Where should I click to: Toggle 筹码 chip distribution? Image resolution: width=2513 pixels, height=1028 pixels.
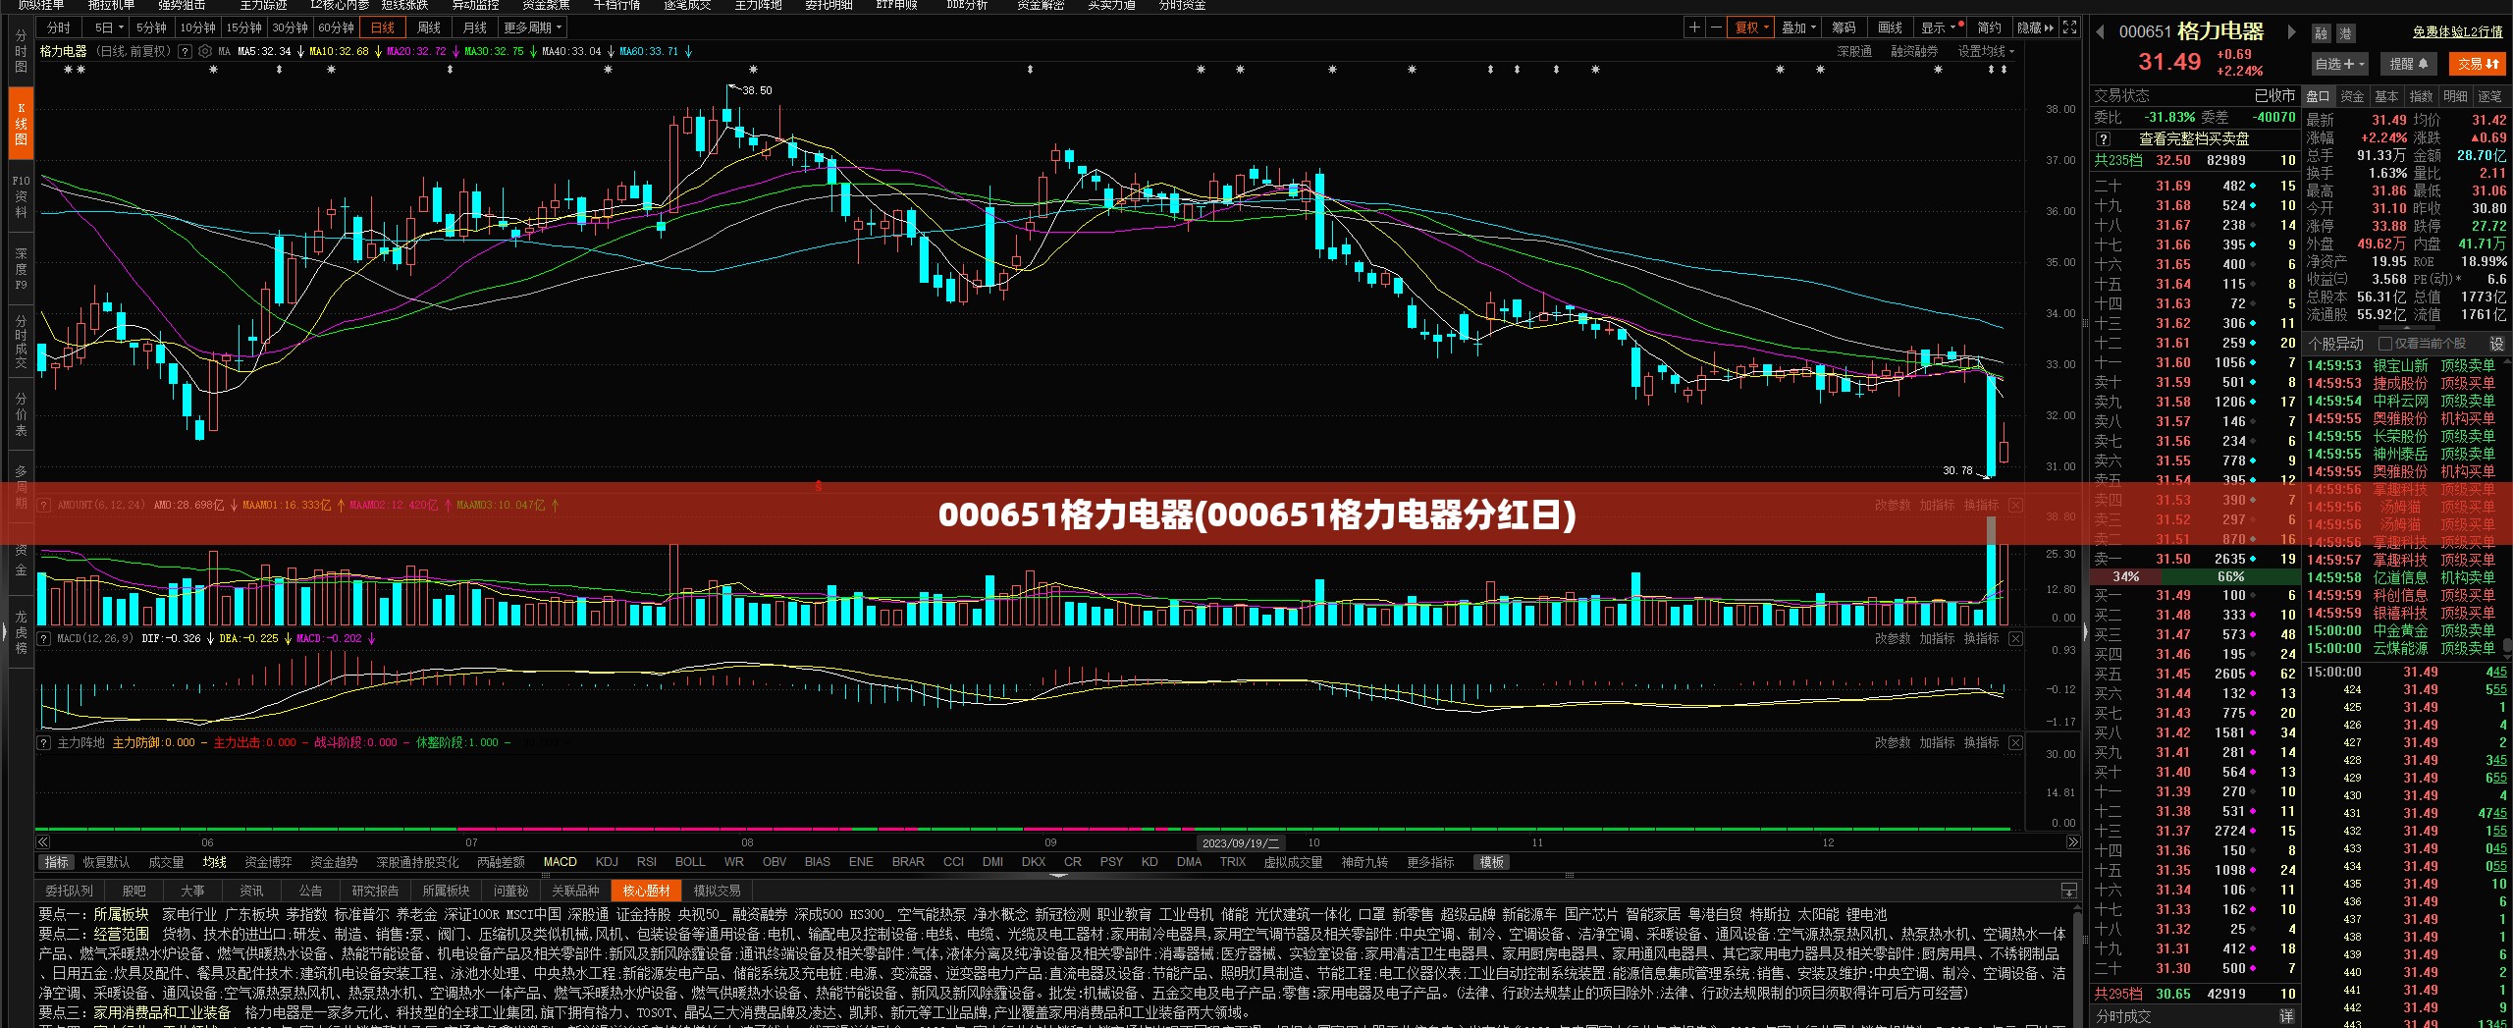click(x=1844, y=27)
